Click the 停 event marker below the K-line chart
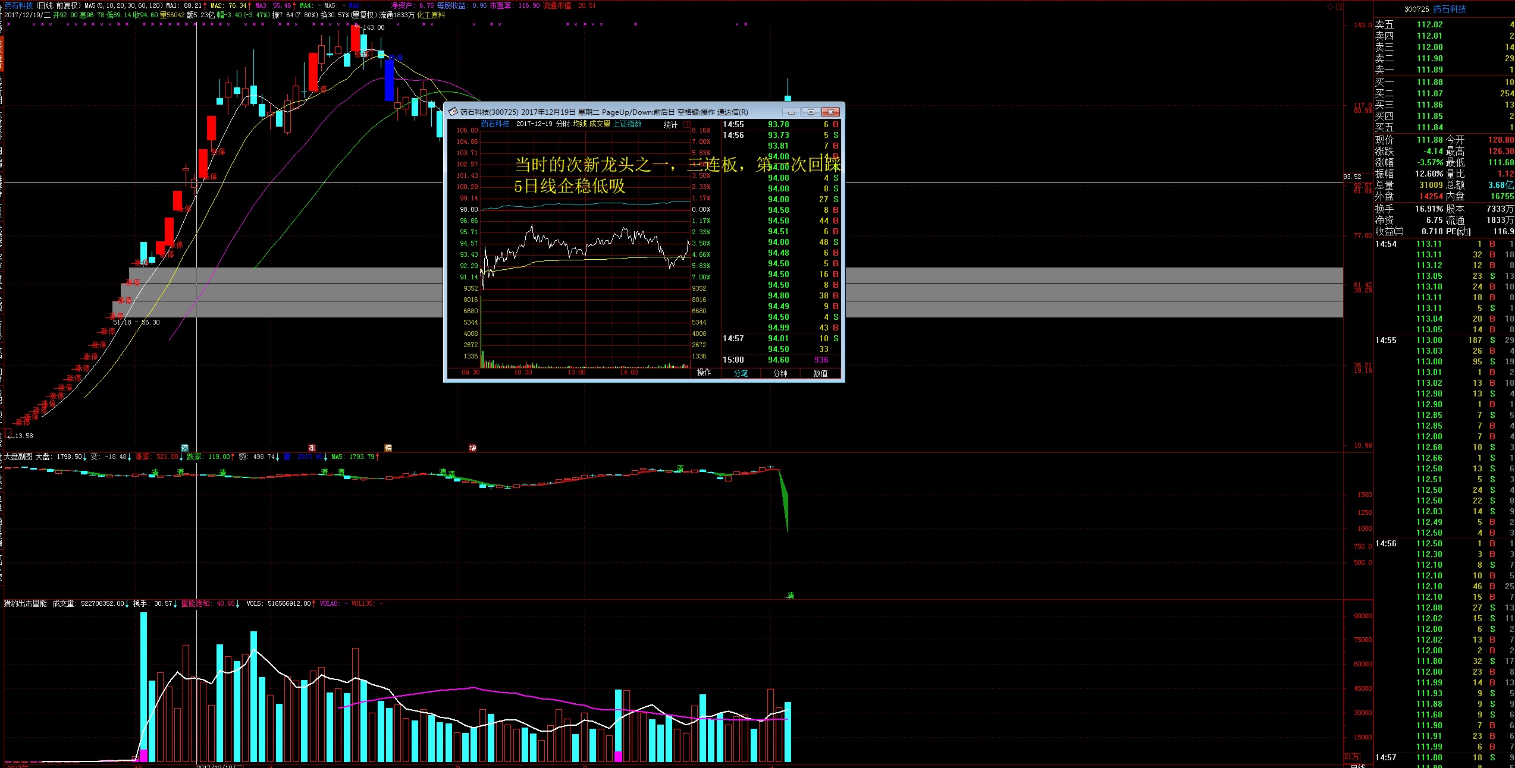 click(x=184, y=448)
